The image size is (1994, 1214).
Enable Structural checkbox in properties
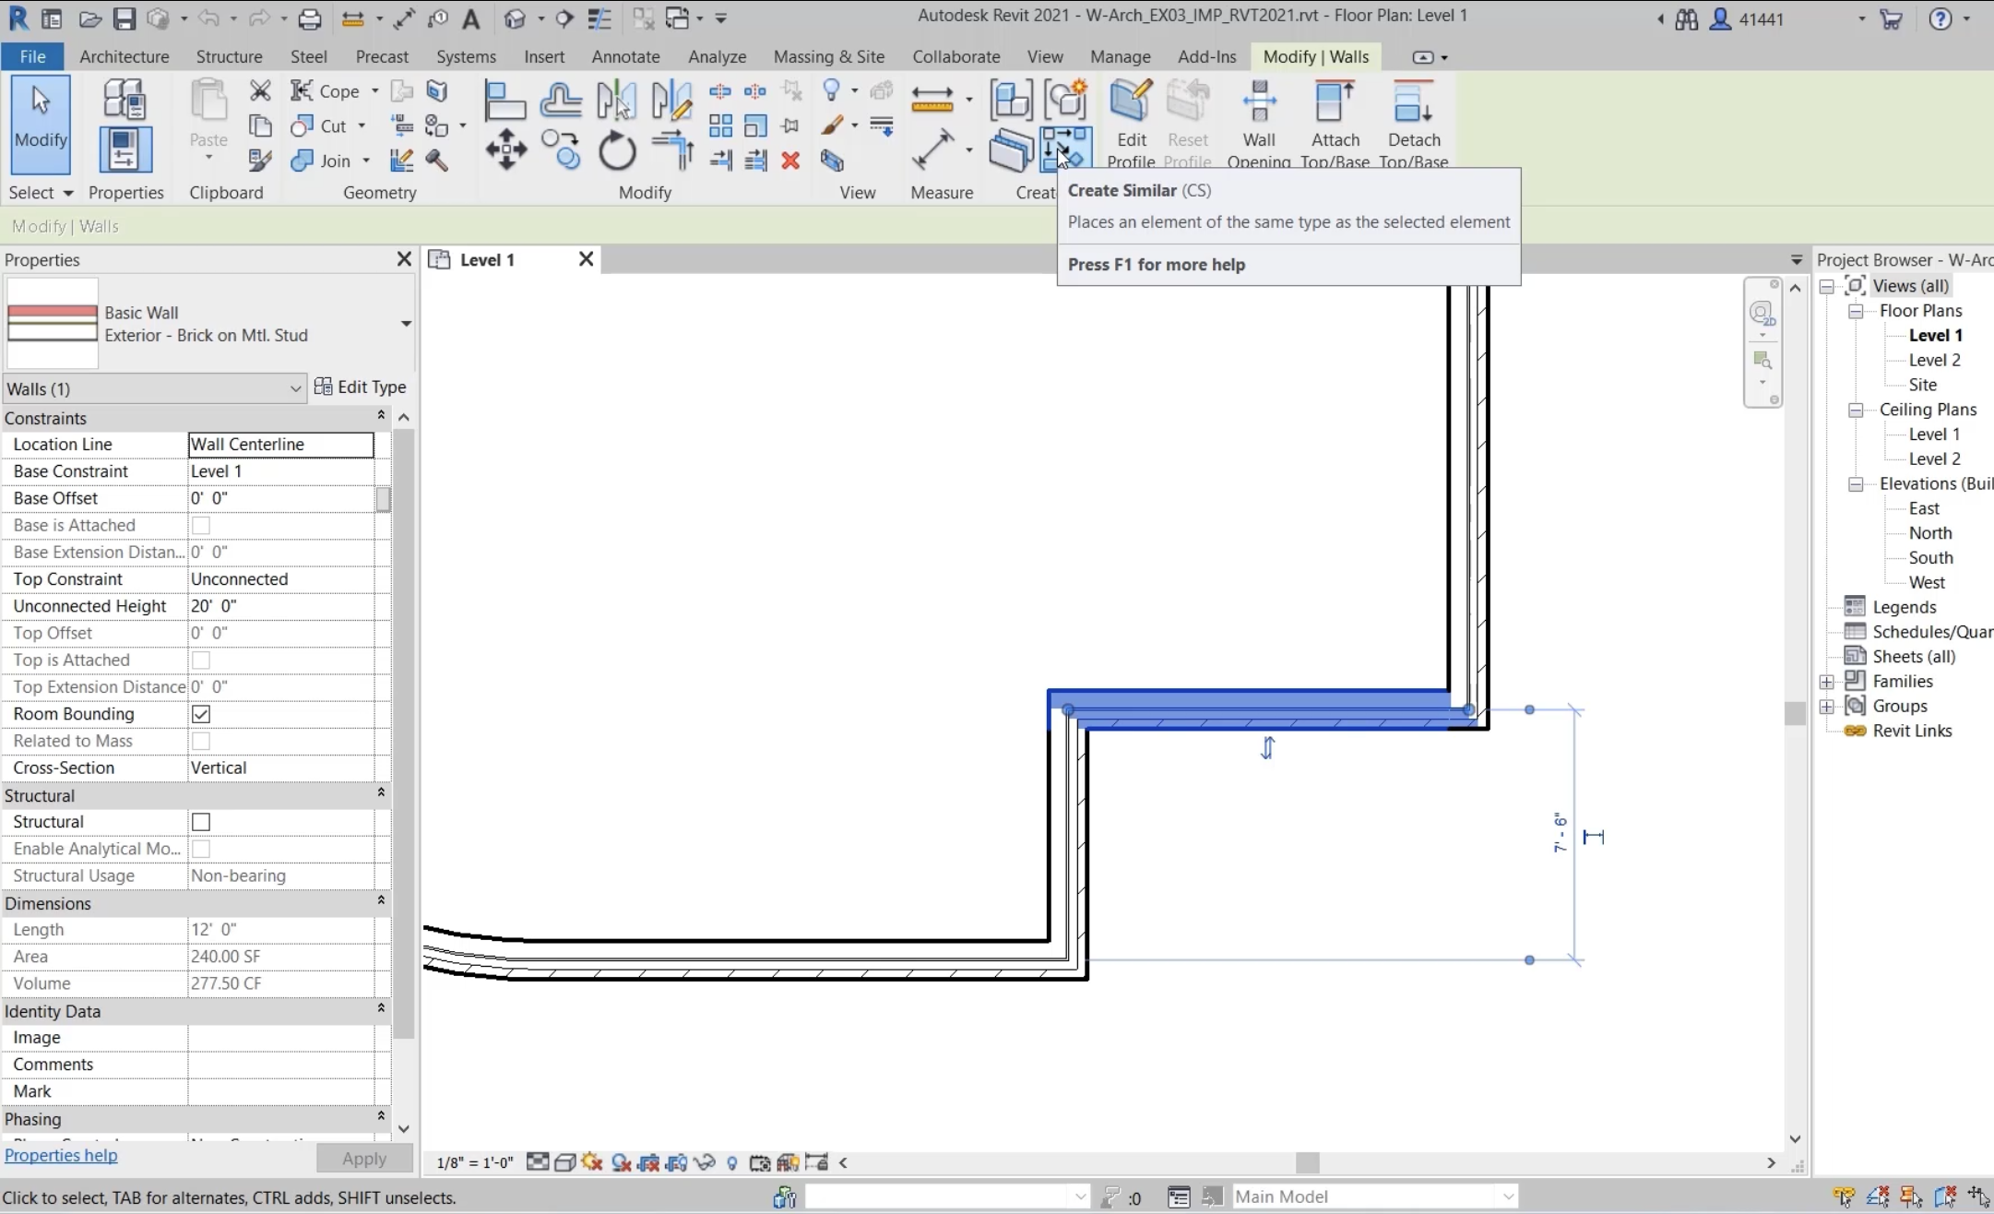pyautogui.click(x=201, y=821)
